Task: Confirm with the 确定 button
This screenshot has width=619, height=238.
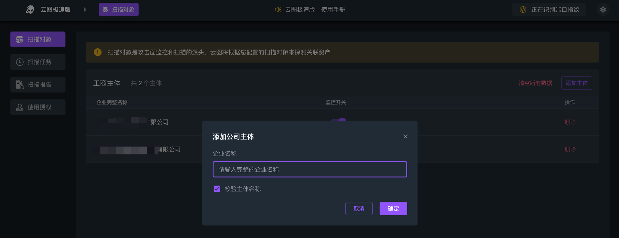Action: tap(393, 209)
